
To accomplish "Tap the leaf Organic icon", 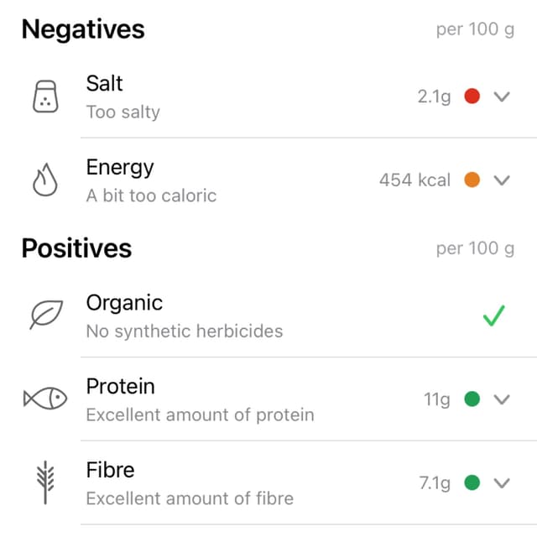I will coord(46,315).
